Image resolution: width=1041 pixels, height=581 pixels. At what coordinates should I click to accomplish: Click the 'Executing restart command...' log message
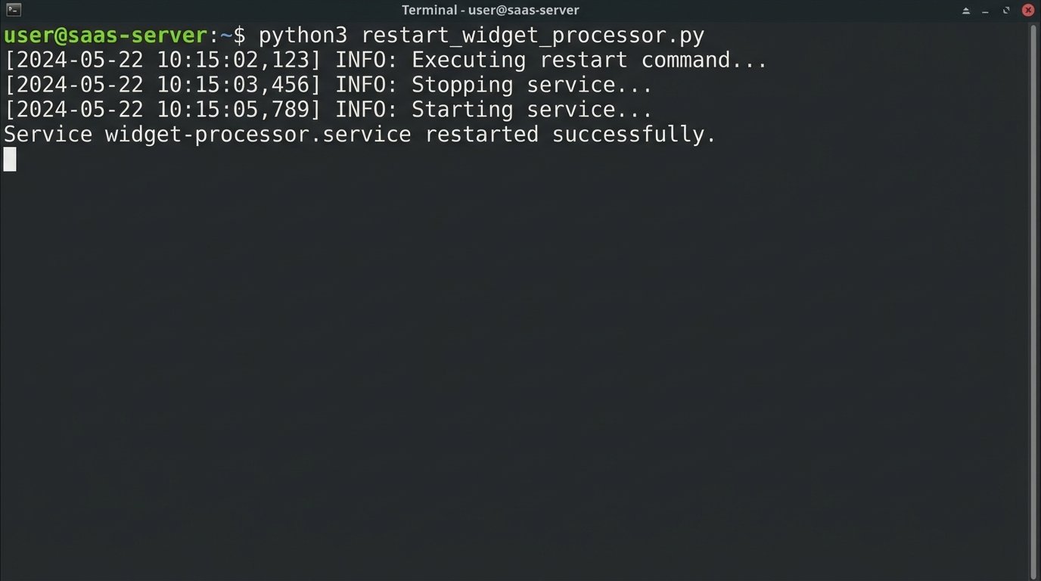(x=589, y=61)
